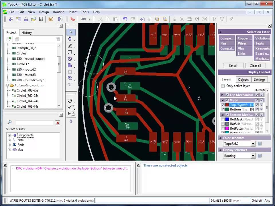
Task: Click the search text input field
Action: pyautogui.click(x=34, y=123)
